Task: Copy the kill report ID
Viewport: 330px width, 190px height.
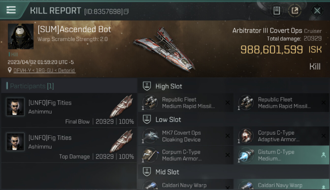Action: click(126, 11)
